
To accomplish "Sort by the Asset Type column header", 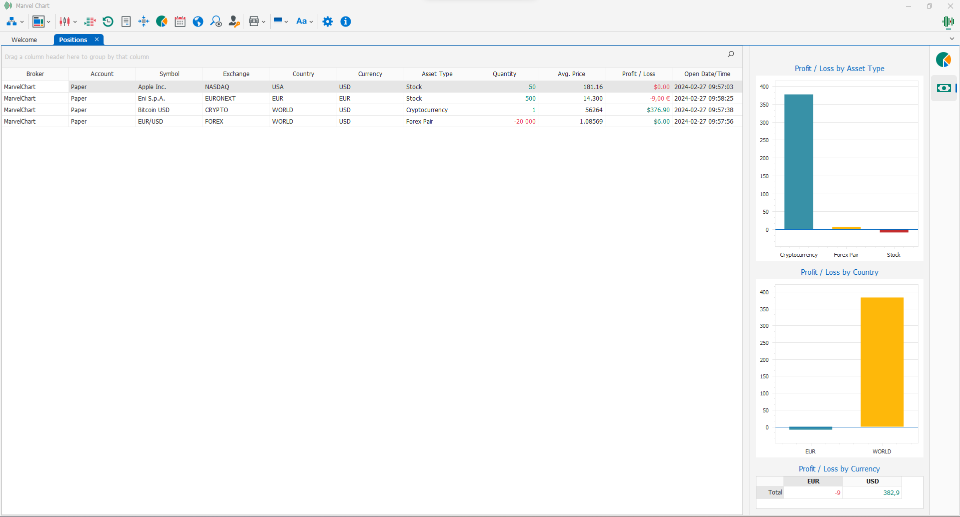I will [x=437, y=74].
